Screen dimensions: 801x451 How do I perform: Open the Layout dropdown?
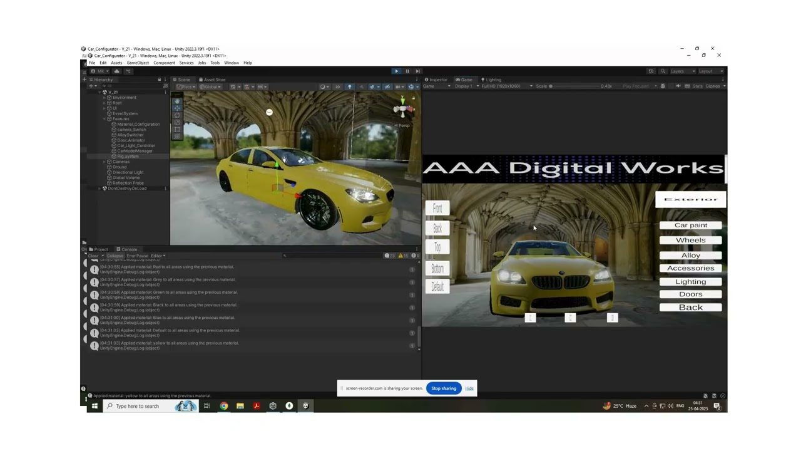point(711,71)
